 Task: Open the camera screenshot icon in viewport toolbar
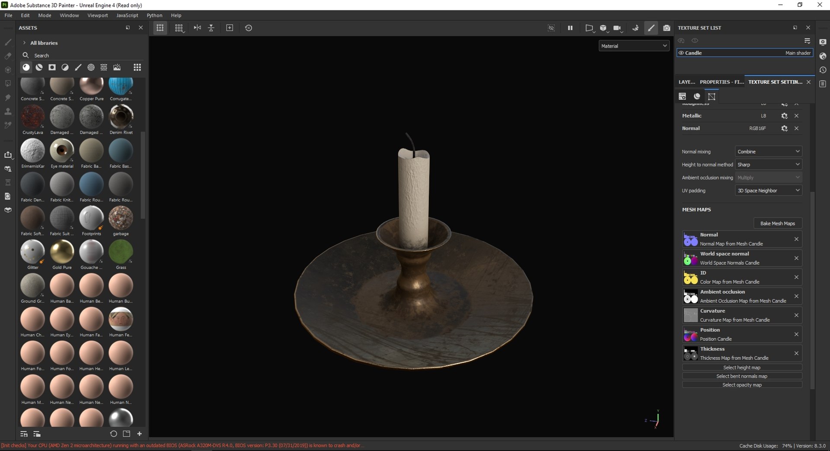pos(667,28)
